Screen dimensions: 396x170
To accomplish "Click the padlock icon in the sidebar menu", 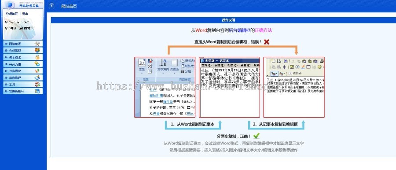I will click(x=37, y=57).
